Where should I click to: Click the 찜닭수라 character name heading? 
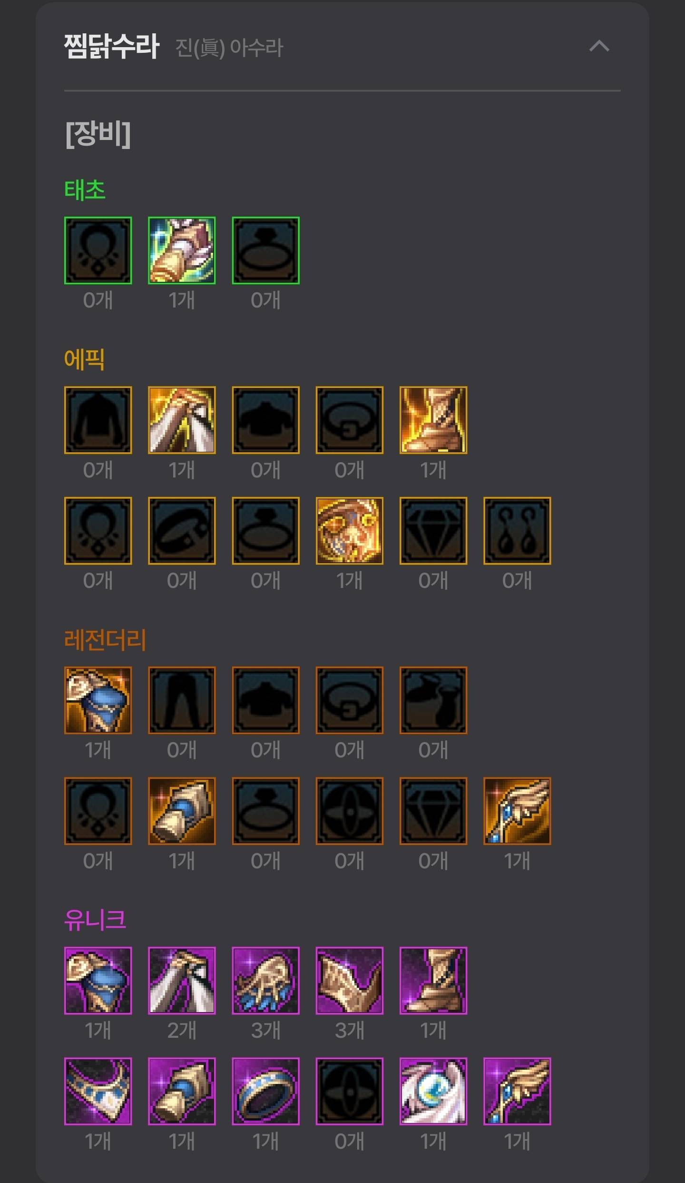(x=112, y=46)
